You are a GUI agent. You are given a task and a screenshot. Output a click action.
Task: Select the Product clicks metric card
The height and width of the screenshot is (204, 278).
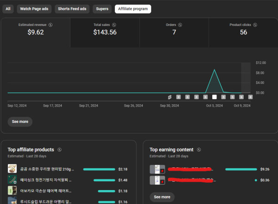coord(243,32)
